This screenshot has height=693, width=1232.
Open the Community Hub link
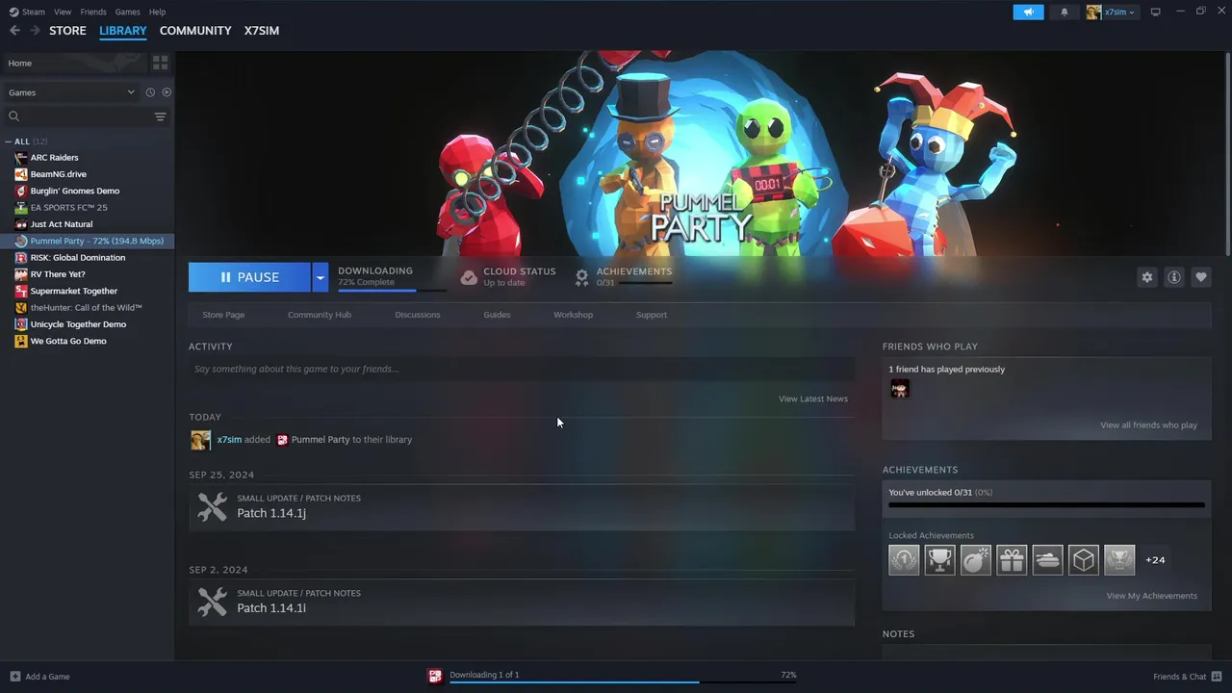coord(320,315)
